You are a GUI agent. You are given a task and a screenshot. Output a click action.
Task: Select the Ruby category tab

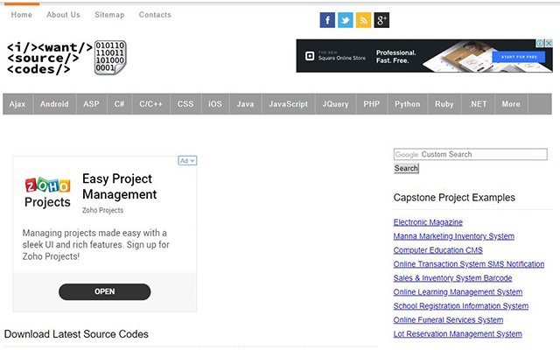(x=444, y=104)
